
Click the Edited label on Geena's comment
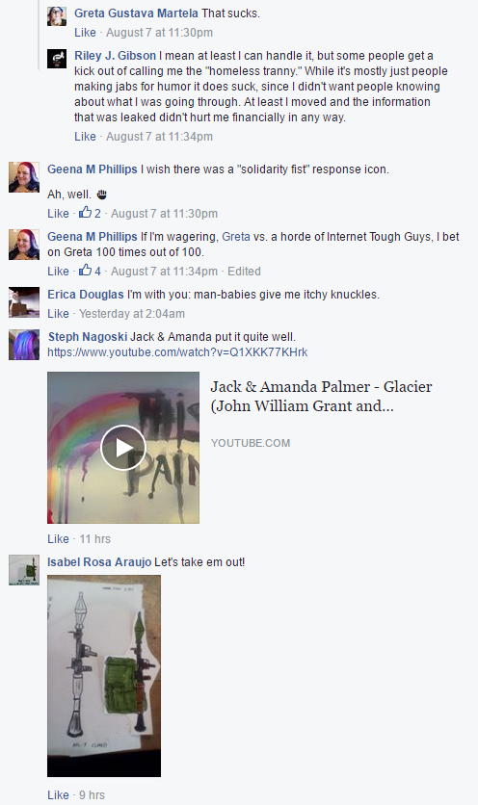244,272
